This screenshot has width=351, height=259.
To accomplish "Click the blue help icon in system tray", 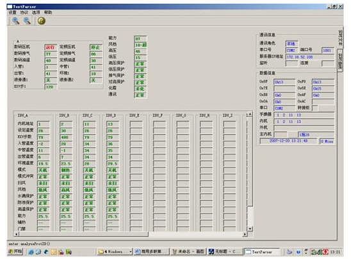I will point(298,252).
